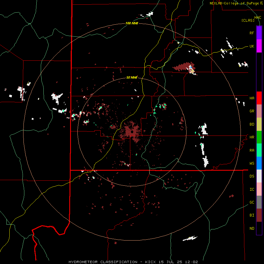Click the DS white legend swatch

[x=259, y=176]
